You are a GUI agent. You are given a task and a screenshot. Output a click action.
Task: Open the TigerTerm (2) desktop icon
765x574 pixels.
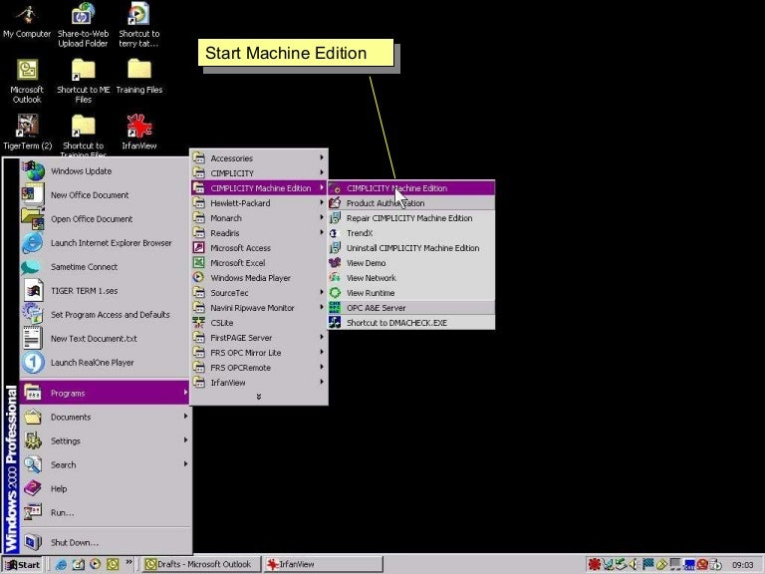27,127
